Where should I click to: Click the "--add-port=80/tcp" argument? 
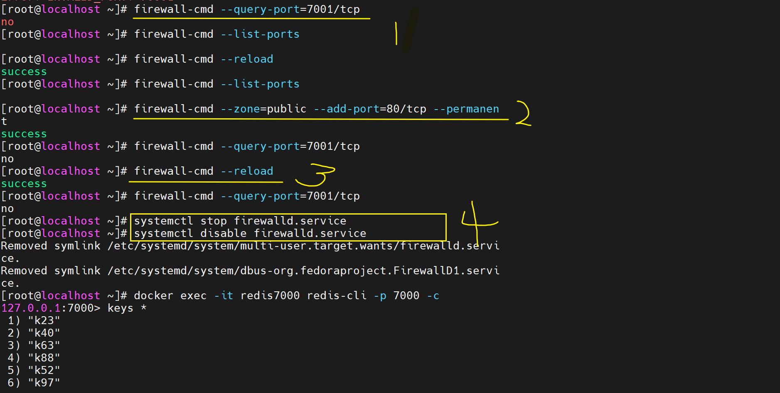pos(370,109)
